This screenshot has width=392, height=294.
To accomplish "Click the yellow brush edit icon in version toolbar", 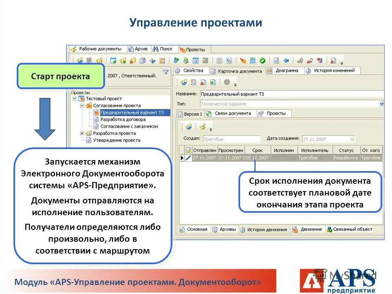I will pyautogui.click(x=203, y=127).
